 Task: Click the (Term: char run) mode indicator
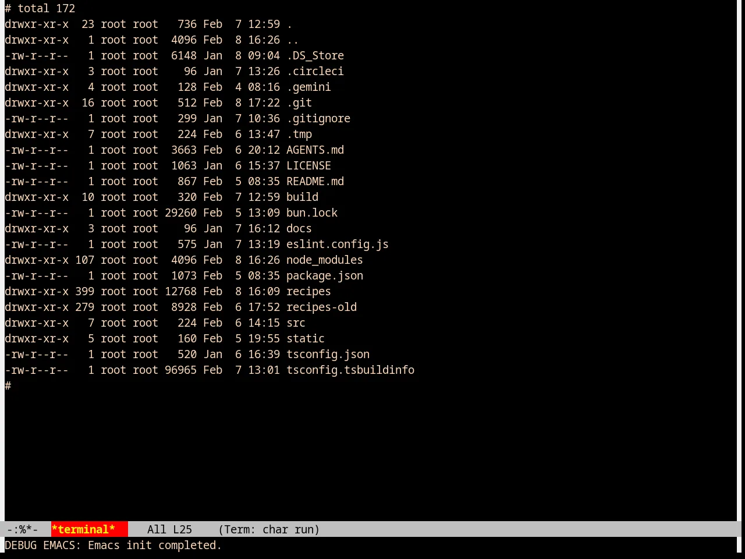tap(269, 529)
